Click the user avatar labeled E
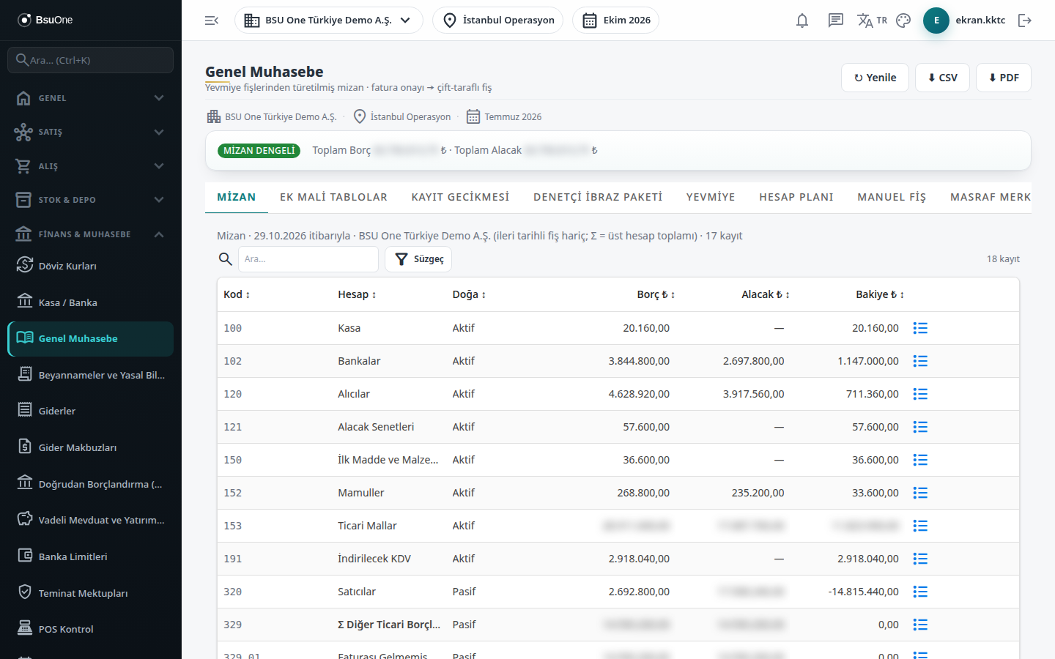The width and height of the screenshot is (1055, 659). point(936,21)
